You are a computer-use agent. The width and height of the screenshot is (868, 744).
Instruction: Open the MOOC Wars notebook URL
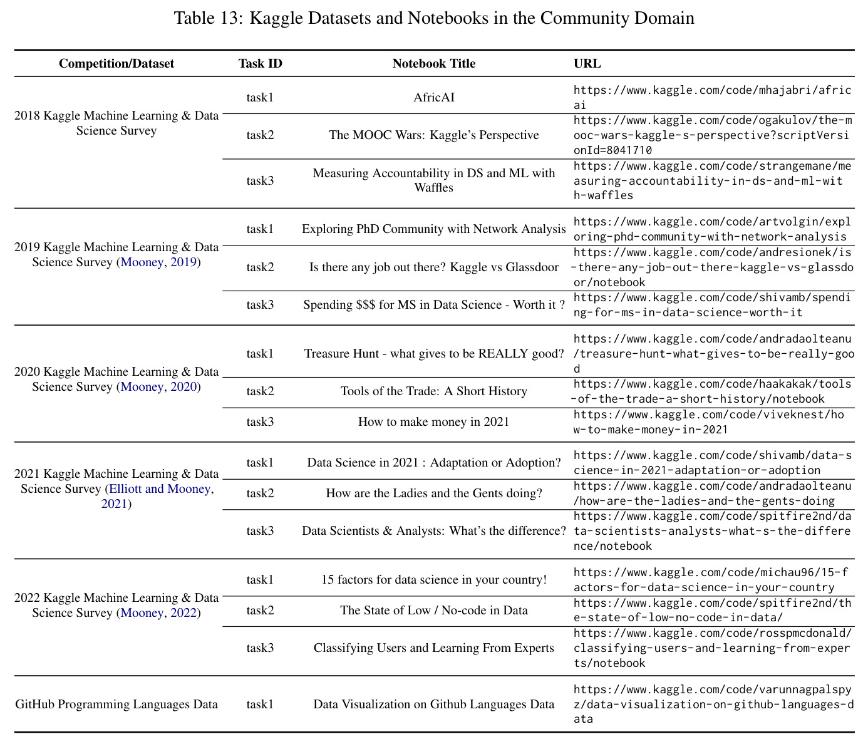713,135
